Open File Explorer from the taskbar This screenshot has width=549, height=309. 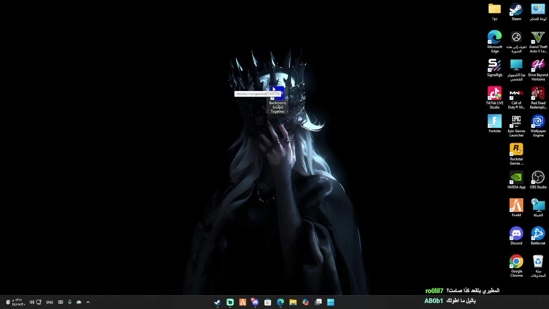pos(293,302)
